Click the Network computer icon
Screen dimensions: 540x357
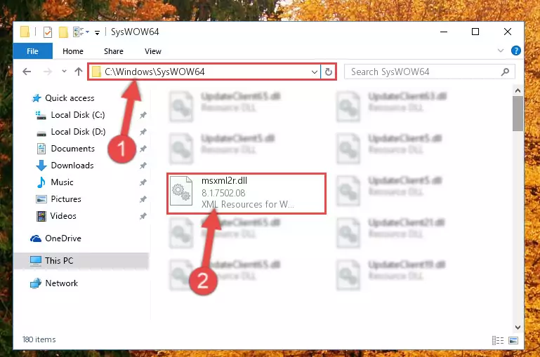click(36, 283)
